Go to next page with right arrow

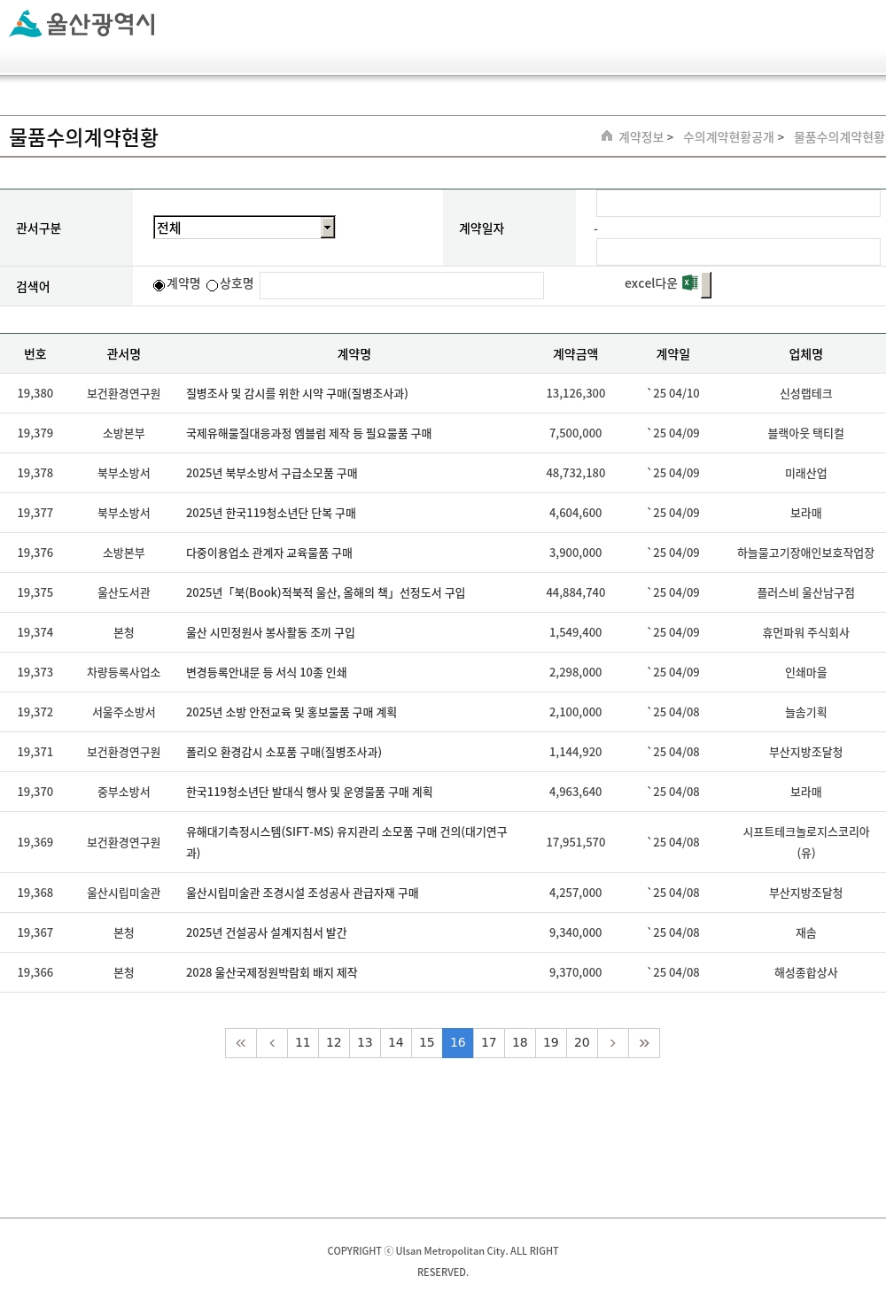pyautogui.click(x=613, y=1042)
